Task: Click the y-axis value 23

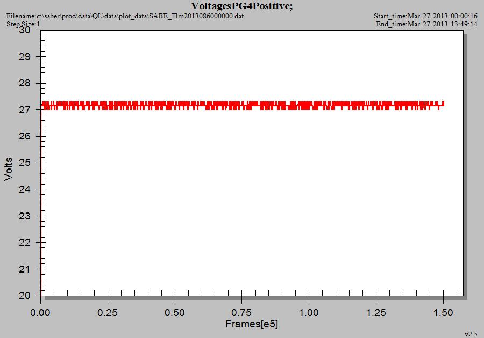Action: (x=25, y=216)
